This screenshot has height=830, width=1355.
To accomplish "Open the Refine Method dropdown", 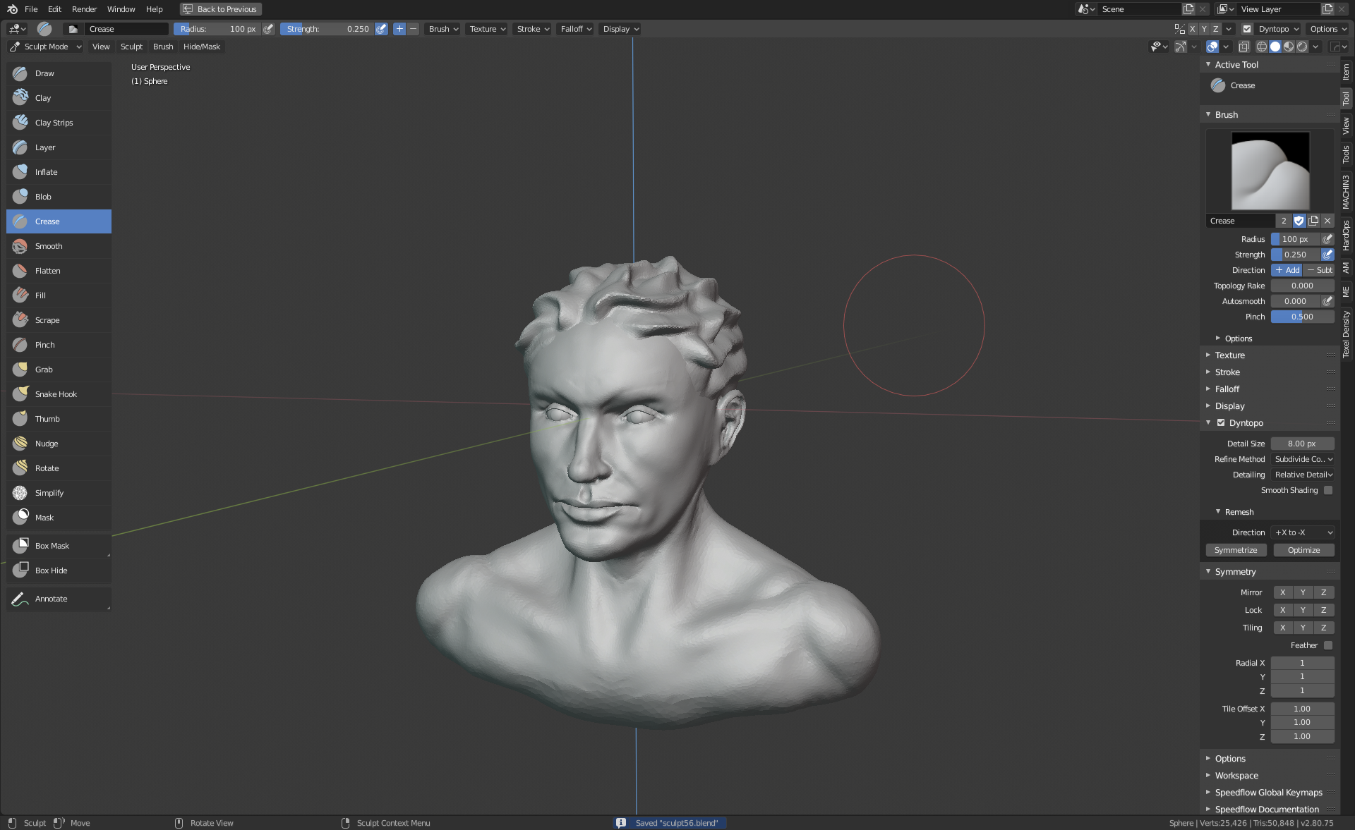I will coord(1302,459).
